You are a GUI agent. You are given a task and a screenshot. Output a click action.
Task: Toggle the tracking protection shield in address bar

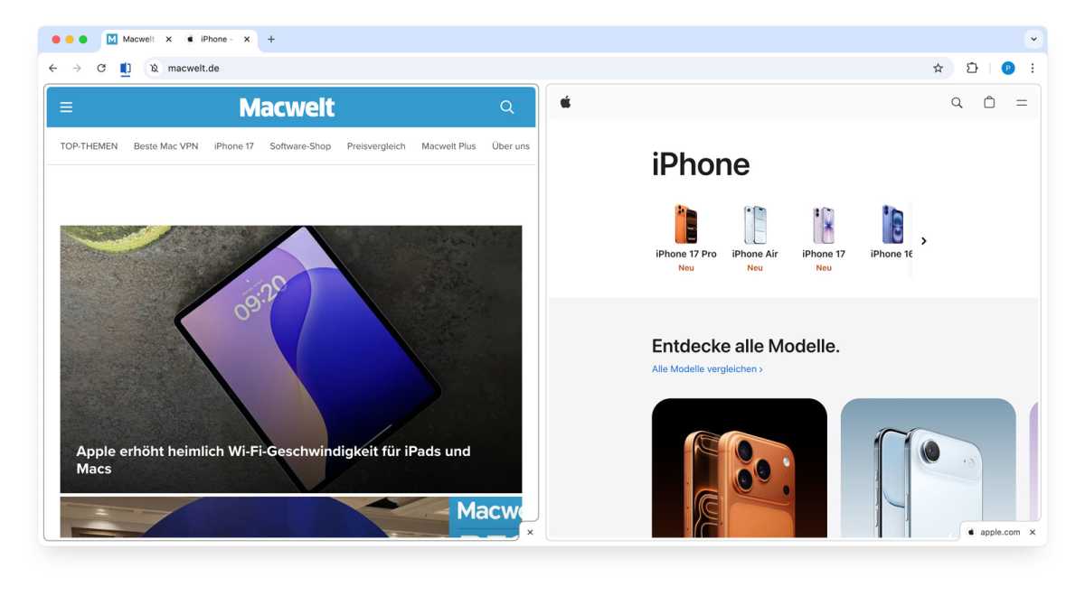[x=154, y=68]
